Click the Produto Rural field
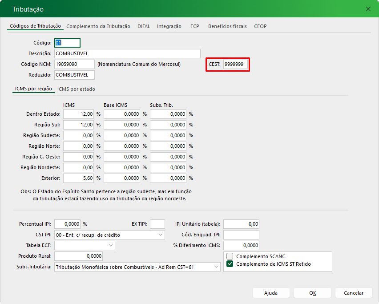The height and width of the screenshot is (304, 379). [x=79, y=256]
